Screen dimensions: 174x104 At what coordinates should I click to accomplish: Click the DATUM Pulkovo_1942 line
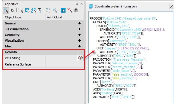pyautogui.click(x=113, y=26)
